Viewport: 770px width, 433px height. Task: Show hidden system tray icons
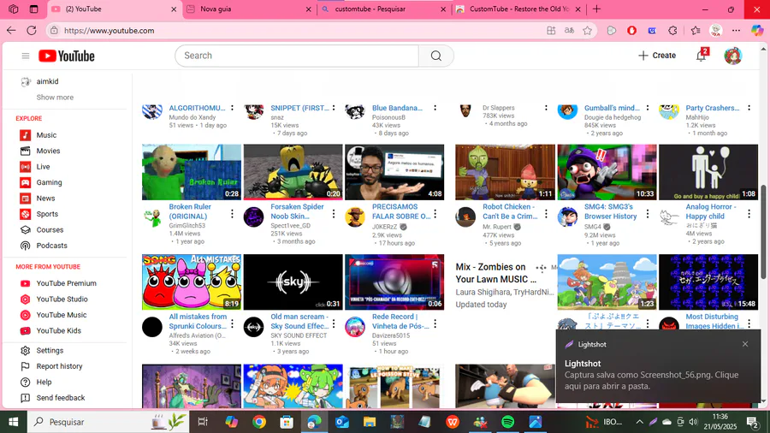(x=639, y=422)
